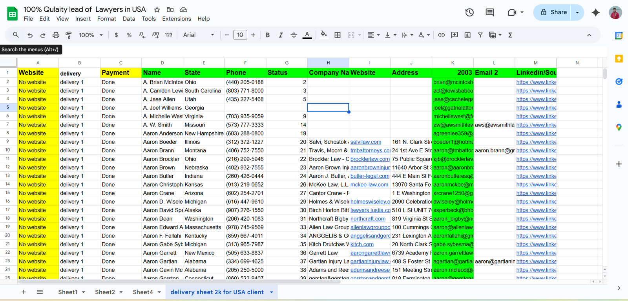
Task: Open the Arial font dropdown
Action: [x=199, y=35]
